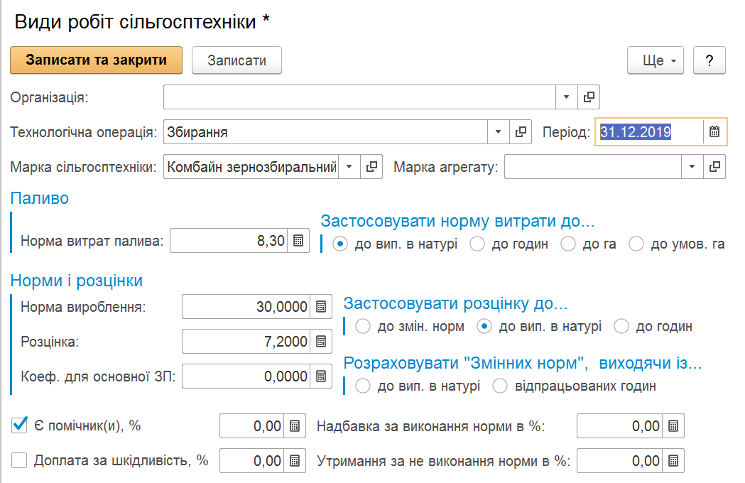Select fuel norm 'до умов. га' option
The height and width of the screenshot is (483, 745).
click(636, 244)
